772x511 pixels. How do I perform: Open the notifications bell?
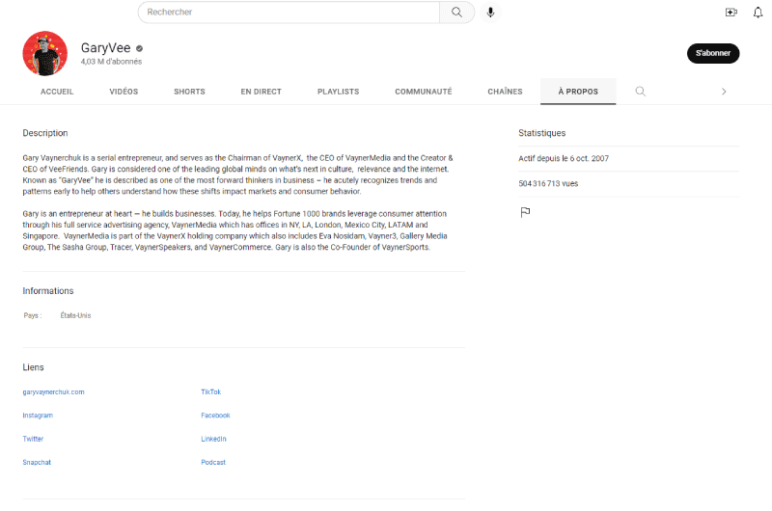[x=758, y=13]
